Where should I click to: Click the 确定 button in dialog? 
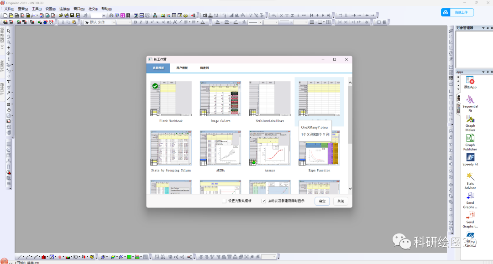coord(322,201)
